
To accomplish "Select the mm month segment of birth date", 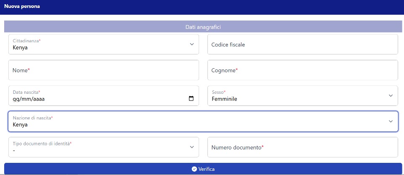I will 26,99.
